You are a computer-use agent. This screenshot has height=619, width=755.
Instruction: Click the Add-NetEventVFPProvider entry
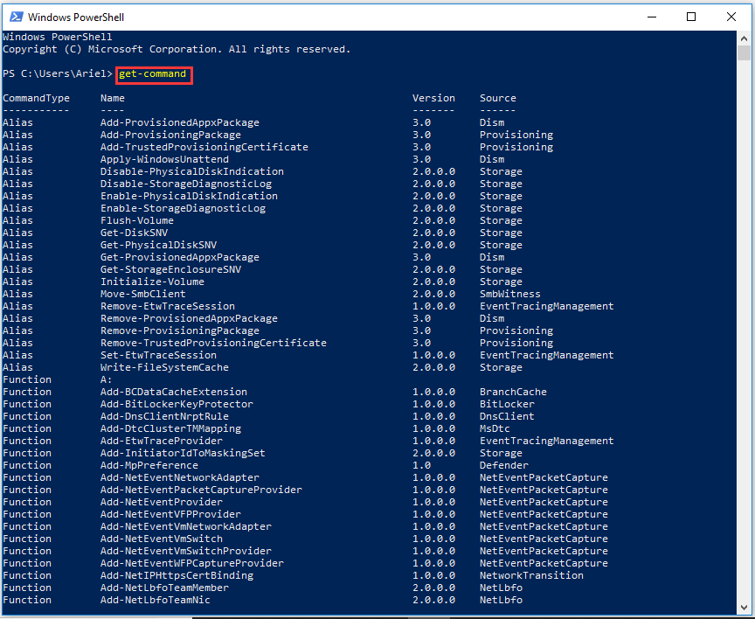click(x=170, y=514)
